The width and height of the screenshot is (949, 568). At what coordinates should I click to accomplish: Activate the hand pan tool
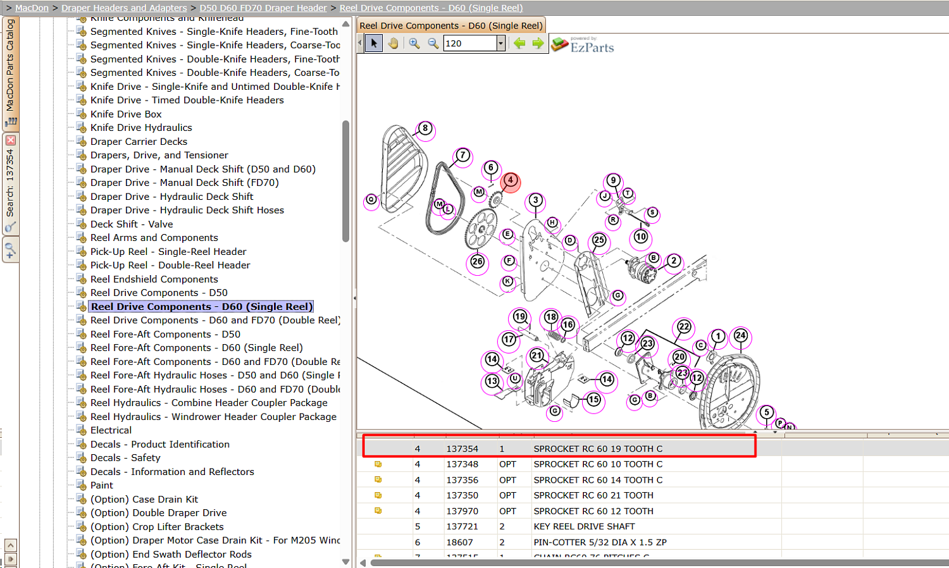pos(393,43)
